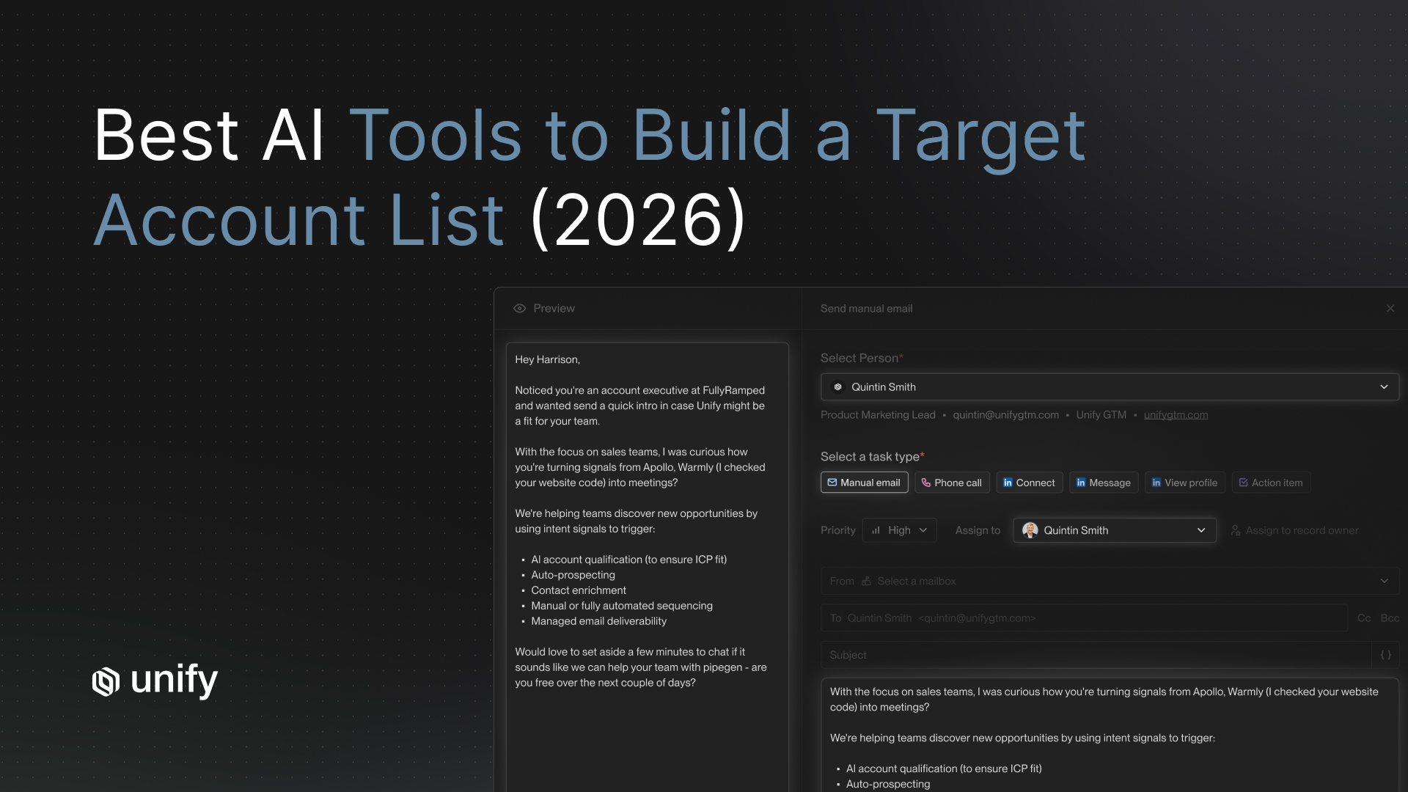Select the LinkedIn Message task type
Viewport: 1408px width, 792px height.
point(1104,483)
